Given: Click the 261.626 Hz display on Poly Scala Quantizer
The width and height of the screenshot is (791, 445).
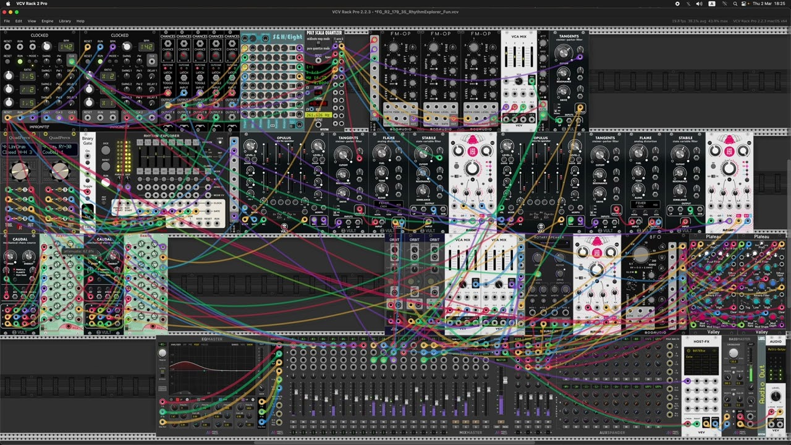Looking at the screenshot, I should [x=318, y=115].
